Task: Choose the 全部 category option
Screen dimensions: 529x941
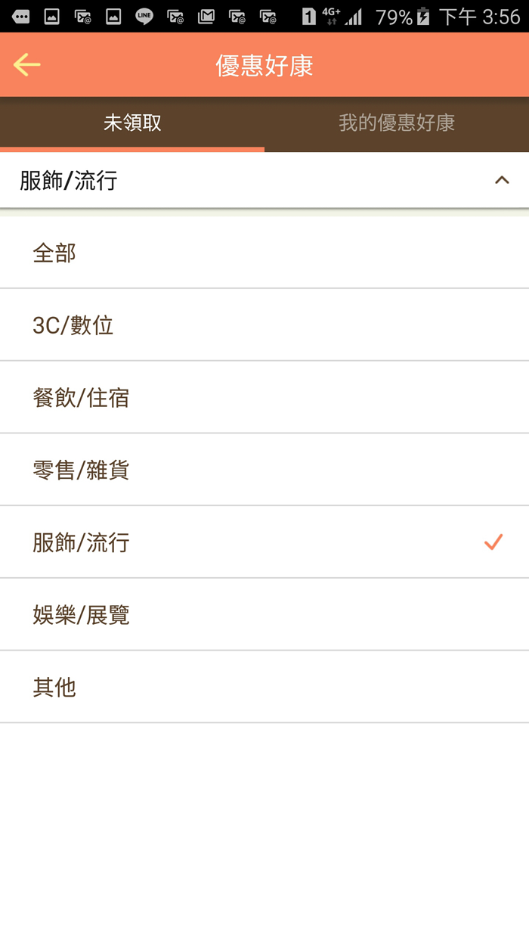Action: 264,253
